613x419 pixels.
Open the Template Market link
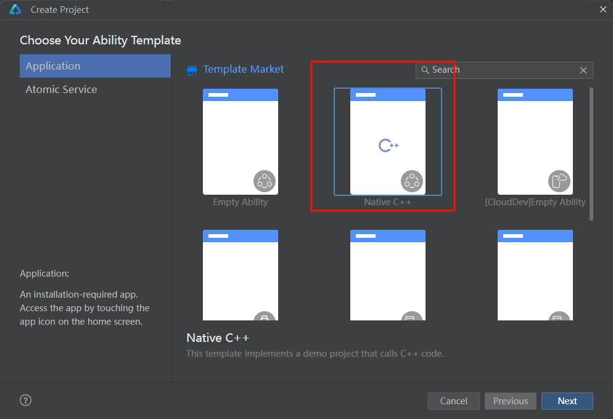(244, 69)
